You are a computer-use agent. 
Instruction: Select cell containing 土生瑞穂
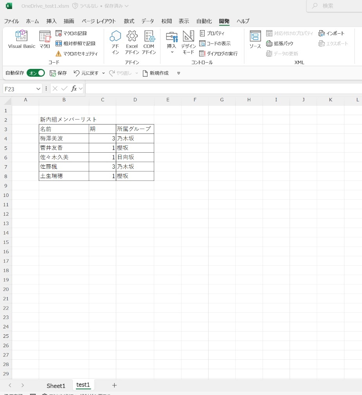(x=64, y=176)
